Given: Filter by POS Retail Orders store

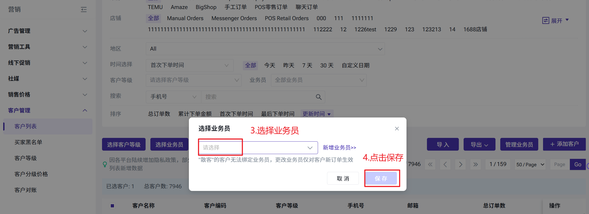Looking at the screenshot, I should coord(287,18).
